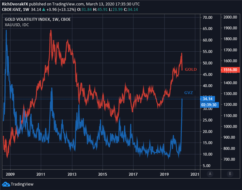The height and width of the screenshot is (190, 242).
Task: Click the 40.00 volatility axis value
Action: (x=207, y=85)
